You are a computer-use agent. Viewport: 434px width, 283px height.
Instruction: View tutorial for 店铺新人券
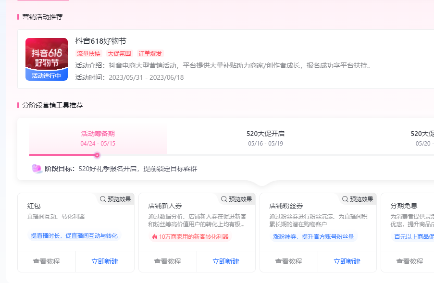click(168, 261)
